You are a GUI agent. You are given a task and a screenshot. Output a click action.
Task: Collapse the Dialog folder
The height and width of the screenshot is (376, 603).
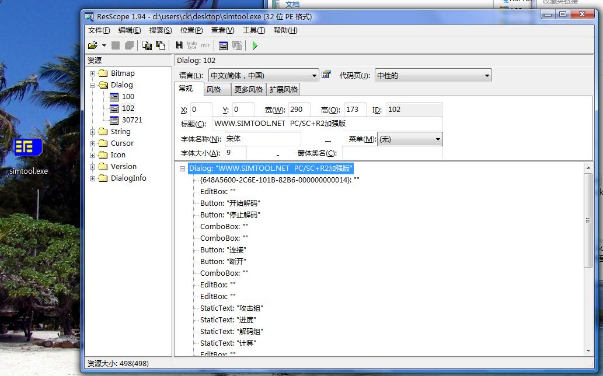(92, 85)
